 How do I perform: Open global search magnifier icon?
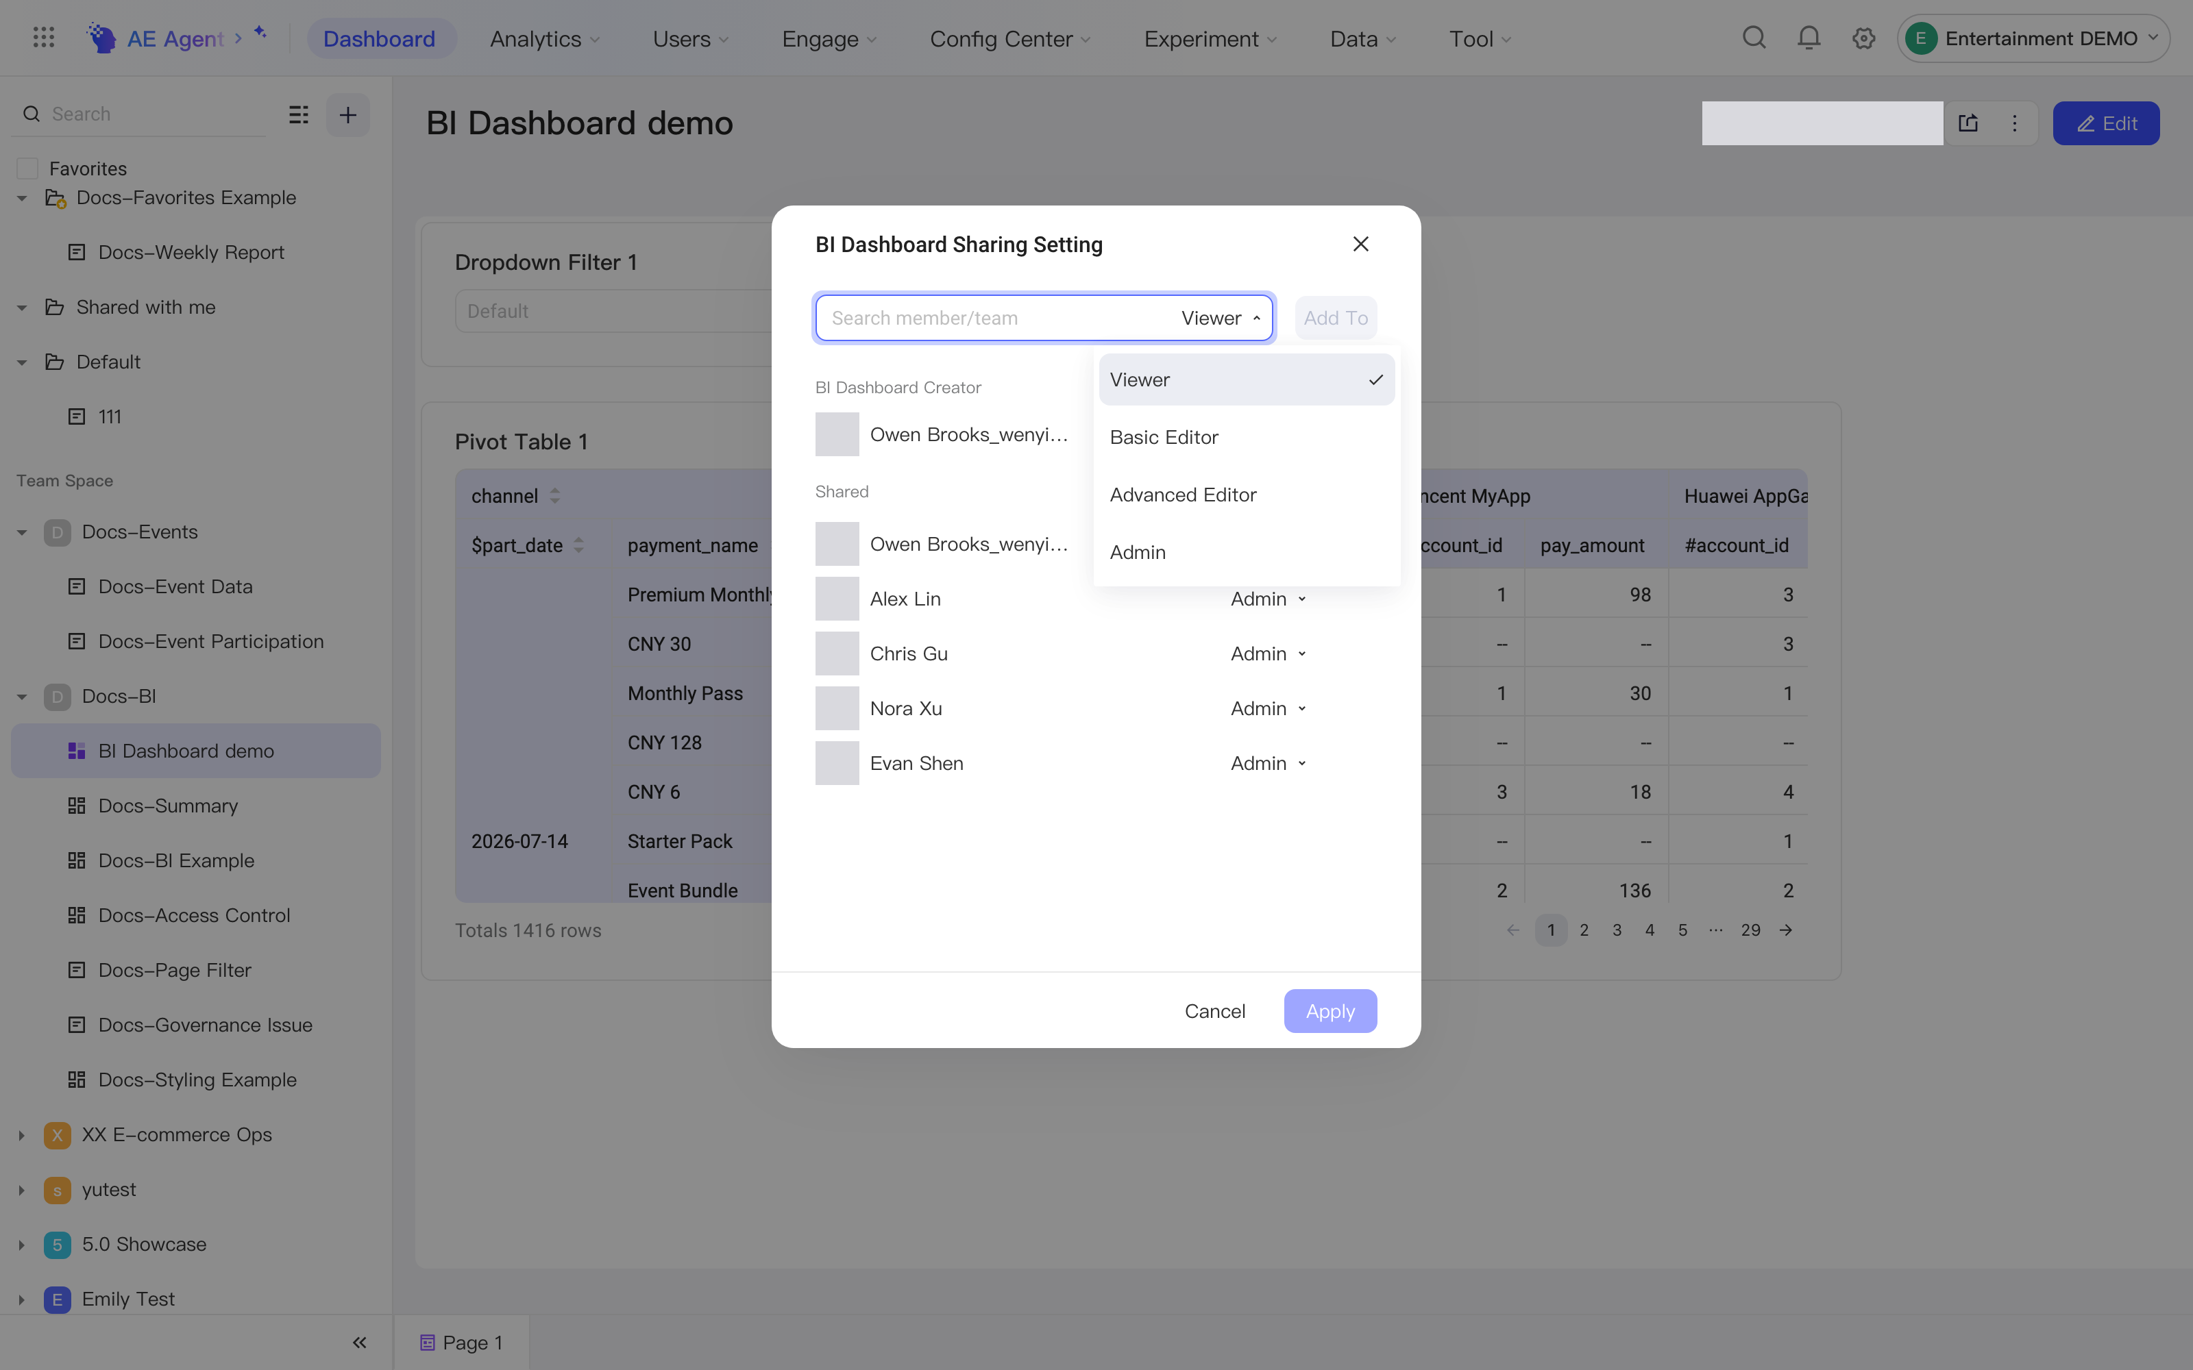[x=1754, y=38]
